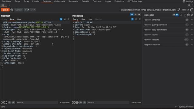Search Repeater tabs with magnifier icon
194x109 pixels.
click(189, 5)
